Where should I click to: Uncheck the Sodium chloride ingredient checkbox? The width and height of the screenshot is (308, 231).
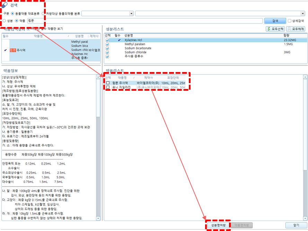[107, 53]
